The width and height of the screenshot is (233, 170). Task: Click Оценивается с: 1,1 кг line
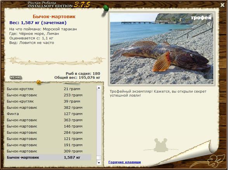31,38
